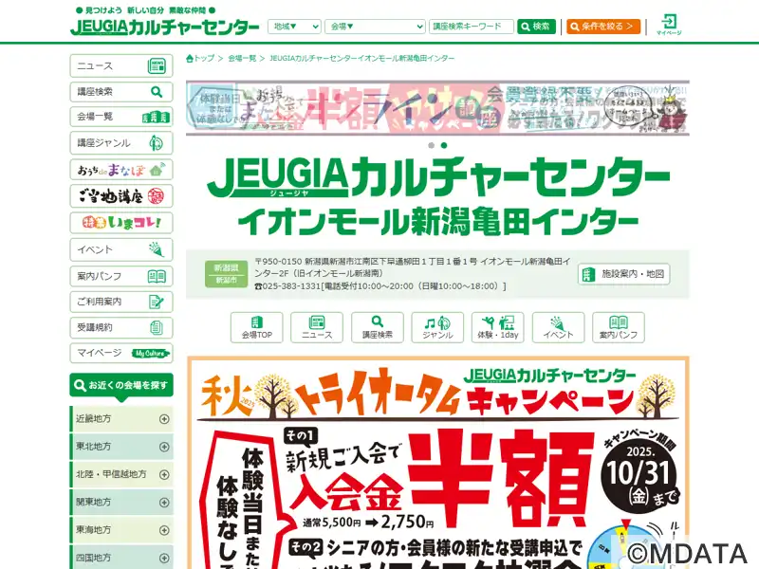
Task: Open the 講座検索 icon button under venue info
Action: point(377,327)
